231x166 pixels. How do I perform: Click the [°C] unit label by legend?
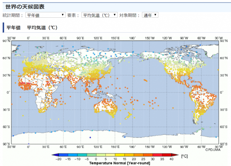[x=184, y=156]
